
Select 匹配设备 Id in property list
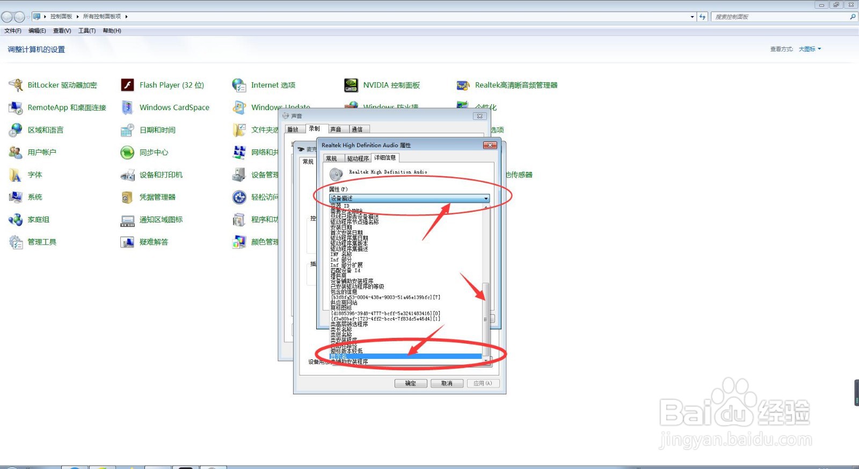pyautogui.click(x=345, y=270)
